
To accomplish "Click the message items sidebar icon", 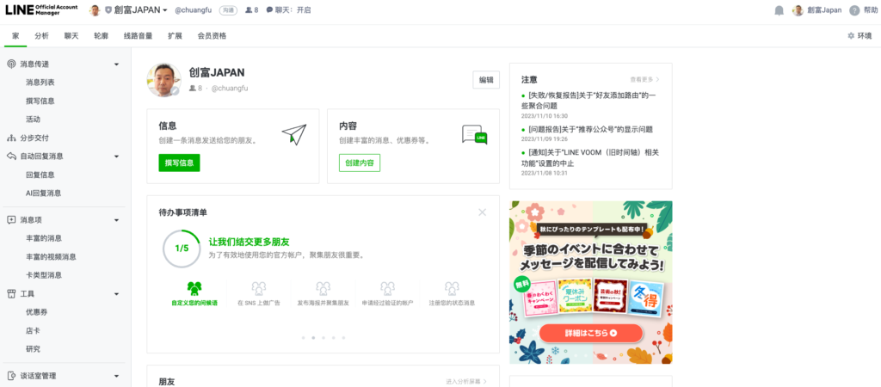I will tap(11, 219).
